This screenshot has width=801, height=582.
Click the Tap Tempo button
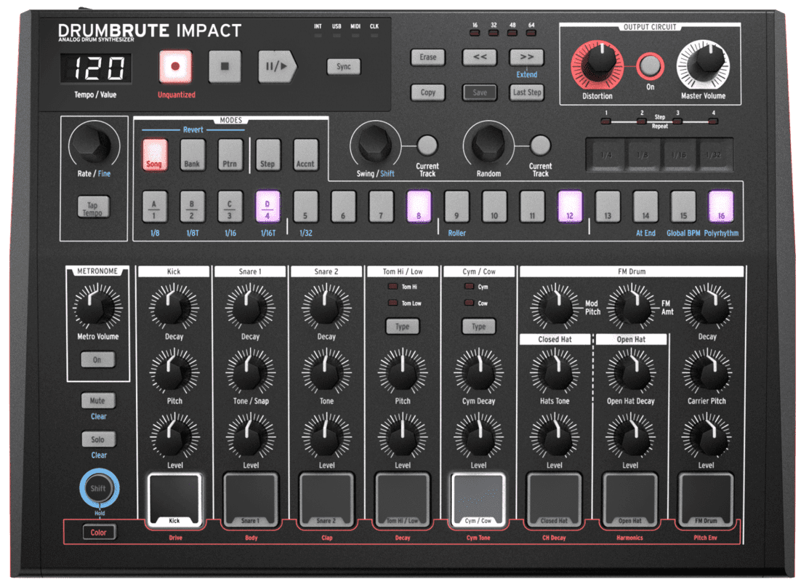[94, 207]
